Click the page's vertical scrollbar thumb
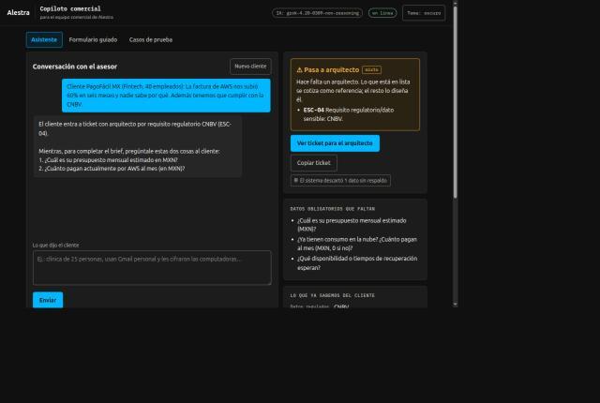This screenshot has width=600, height=403. (x=455, y=102)
